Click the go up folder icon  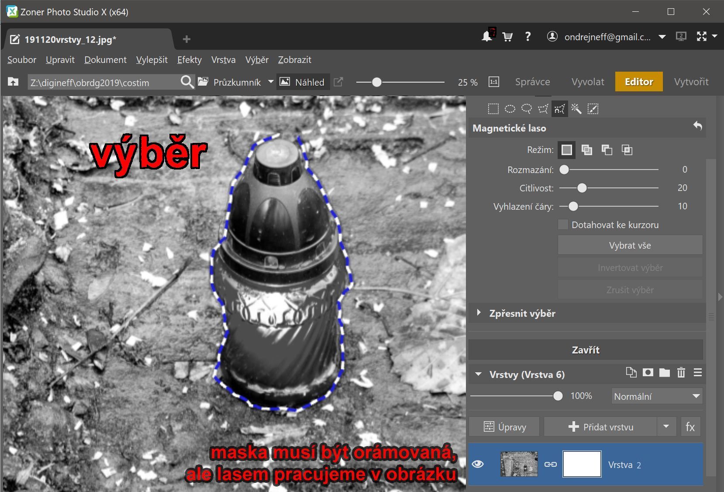[13, 82]
